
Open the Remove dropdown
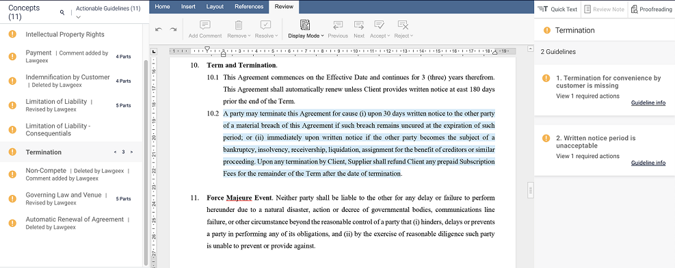point(239,29)
